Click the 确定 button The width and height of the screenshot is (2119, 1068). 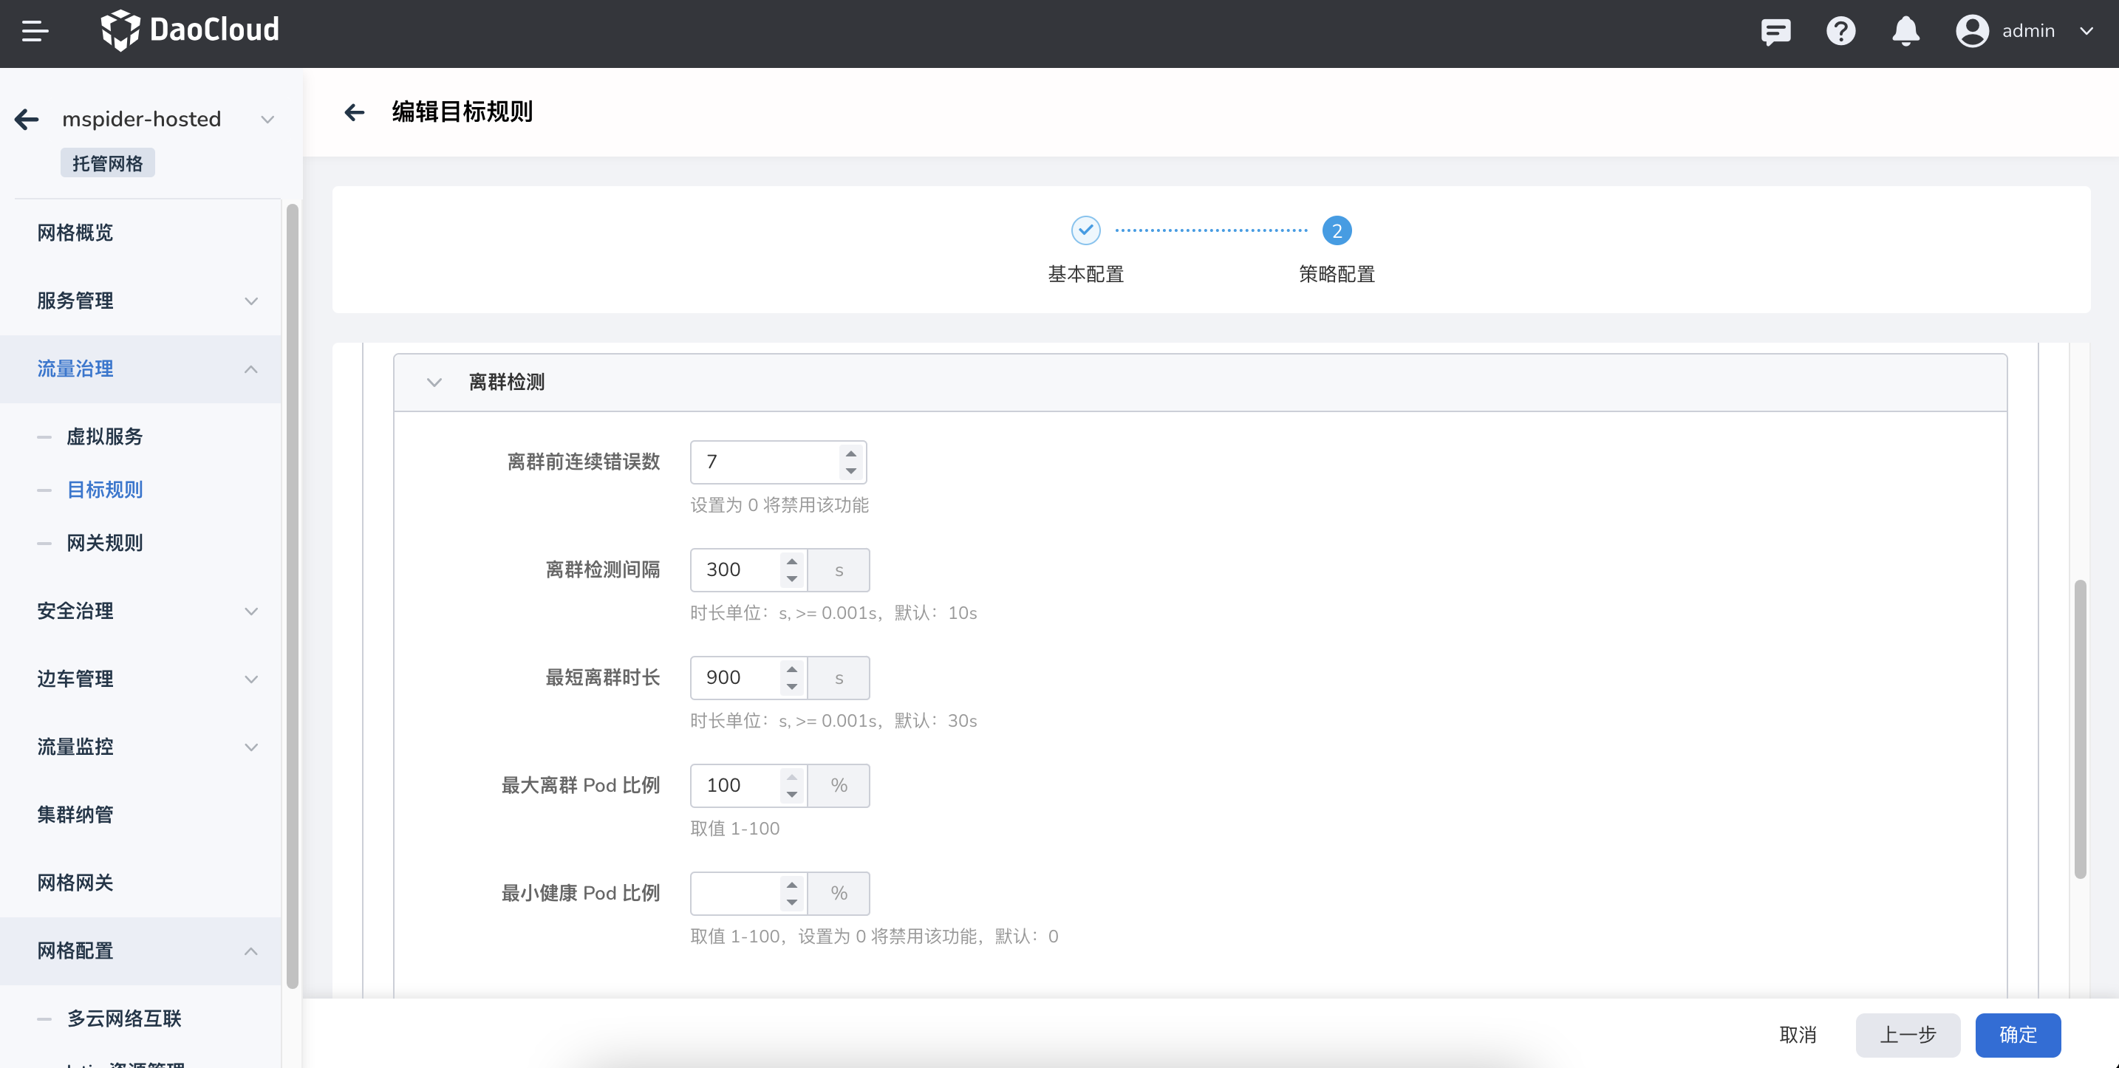pyautogui.click(x=2017, y=1034)
